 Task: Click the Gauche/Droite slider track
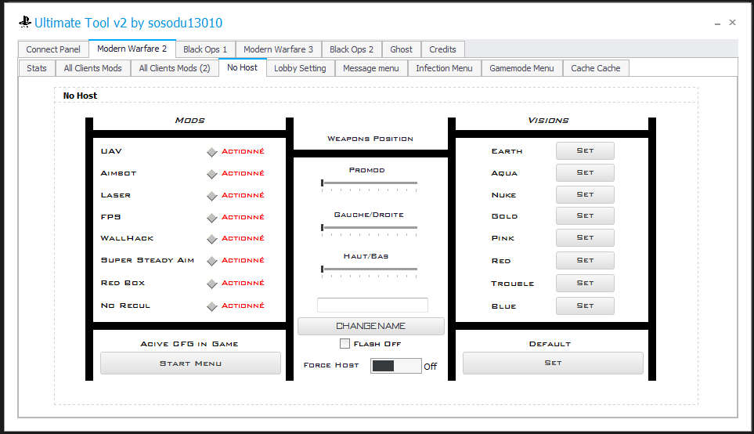point(370,228)
